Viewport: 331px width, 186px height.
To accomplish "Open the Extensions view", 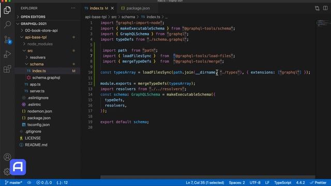I will 7,69.
